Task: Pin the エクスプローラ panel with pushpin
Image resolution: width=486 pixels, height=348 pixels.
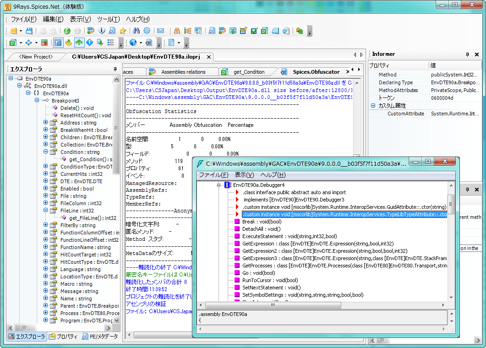Action: tap(115, 69)
